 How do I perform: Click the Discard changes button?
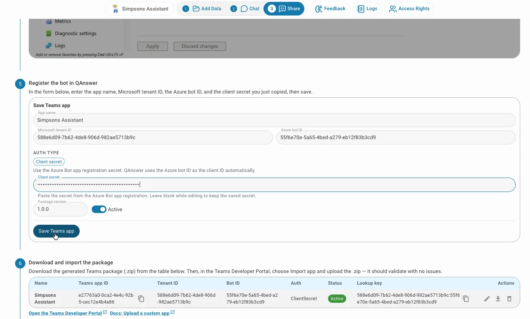pyautogui.click(x=200, y=46)
